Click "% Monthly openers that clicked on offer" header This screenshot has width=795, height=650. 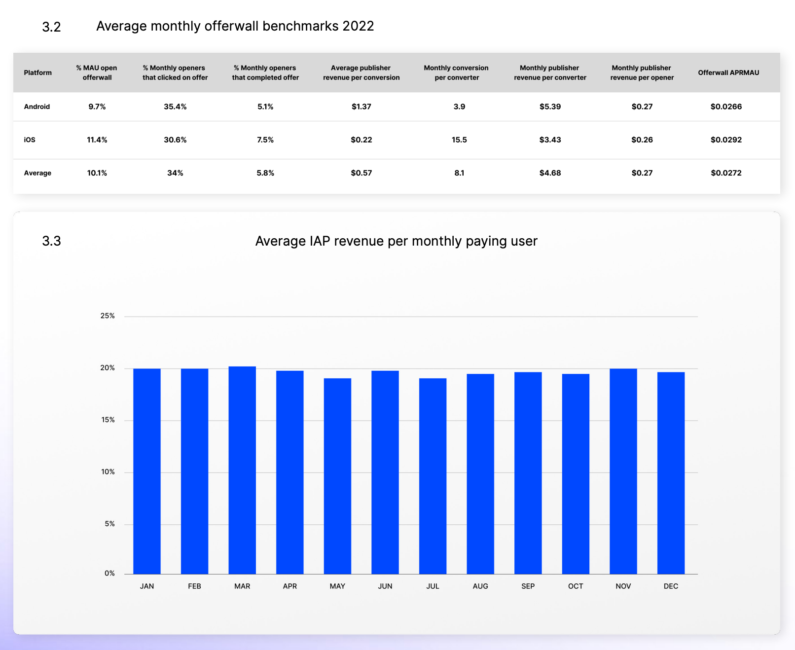click(175, 72)
